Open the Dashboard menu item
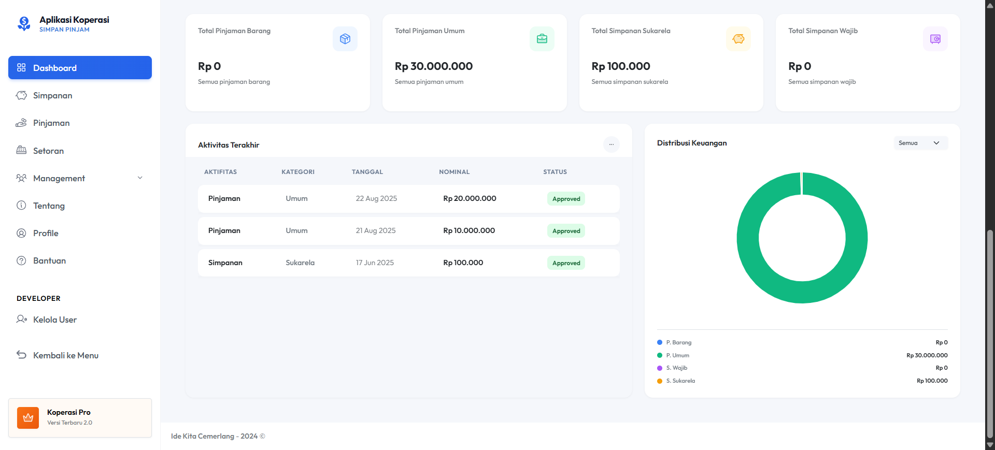Viewport: 995px width, 450px height. coord(80,68)
